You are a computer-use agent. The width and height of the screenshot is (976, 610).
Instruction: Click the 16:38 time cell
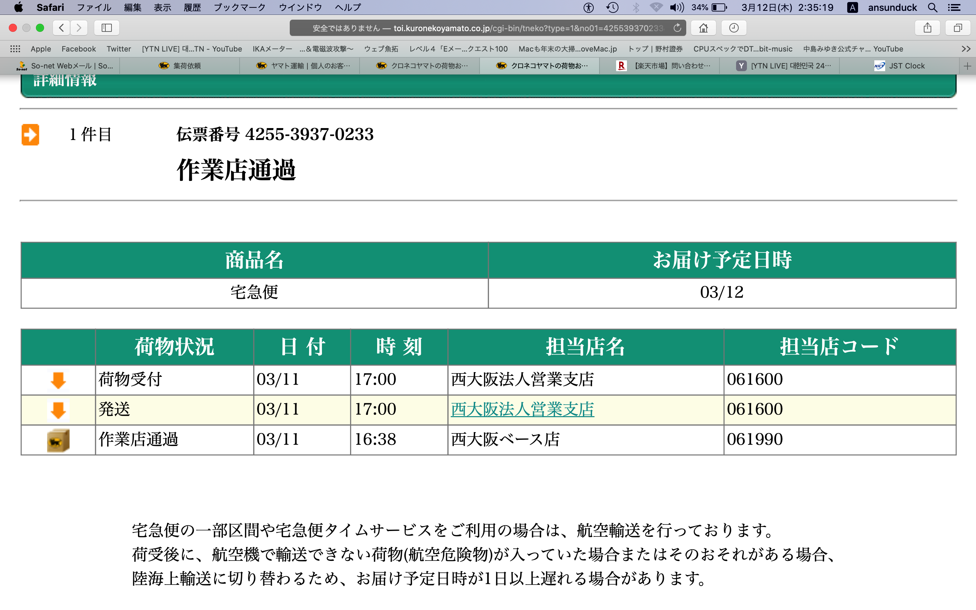(399, 440)
